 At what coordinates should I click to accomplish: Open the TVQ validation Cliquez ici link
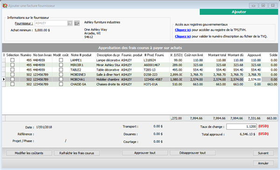[x=182, y=36]
